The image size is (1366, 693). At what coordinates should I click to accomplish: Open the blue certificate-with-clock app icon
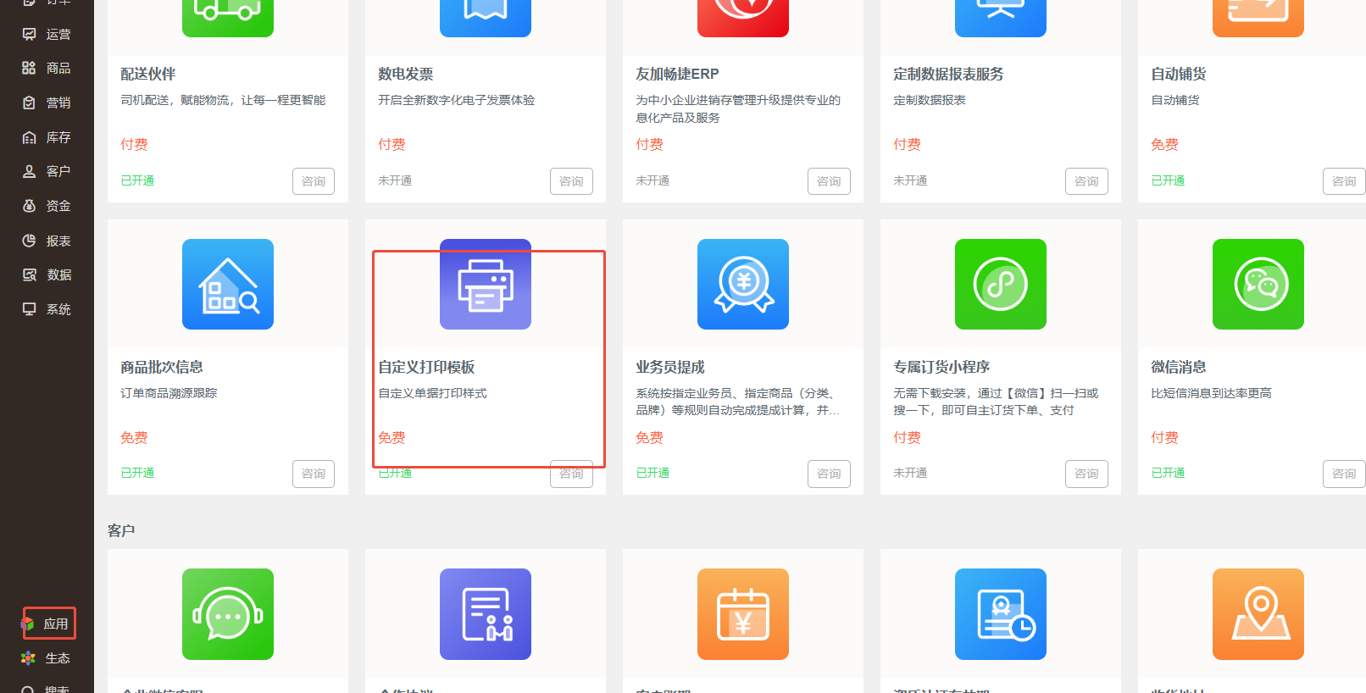click(1001, 614)
